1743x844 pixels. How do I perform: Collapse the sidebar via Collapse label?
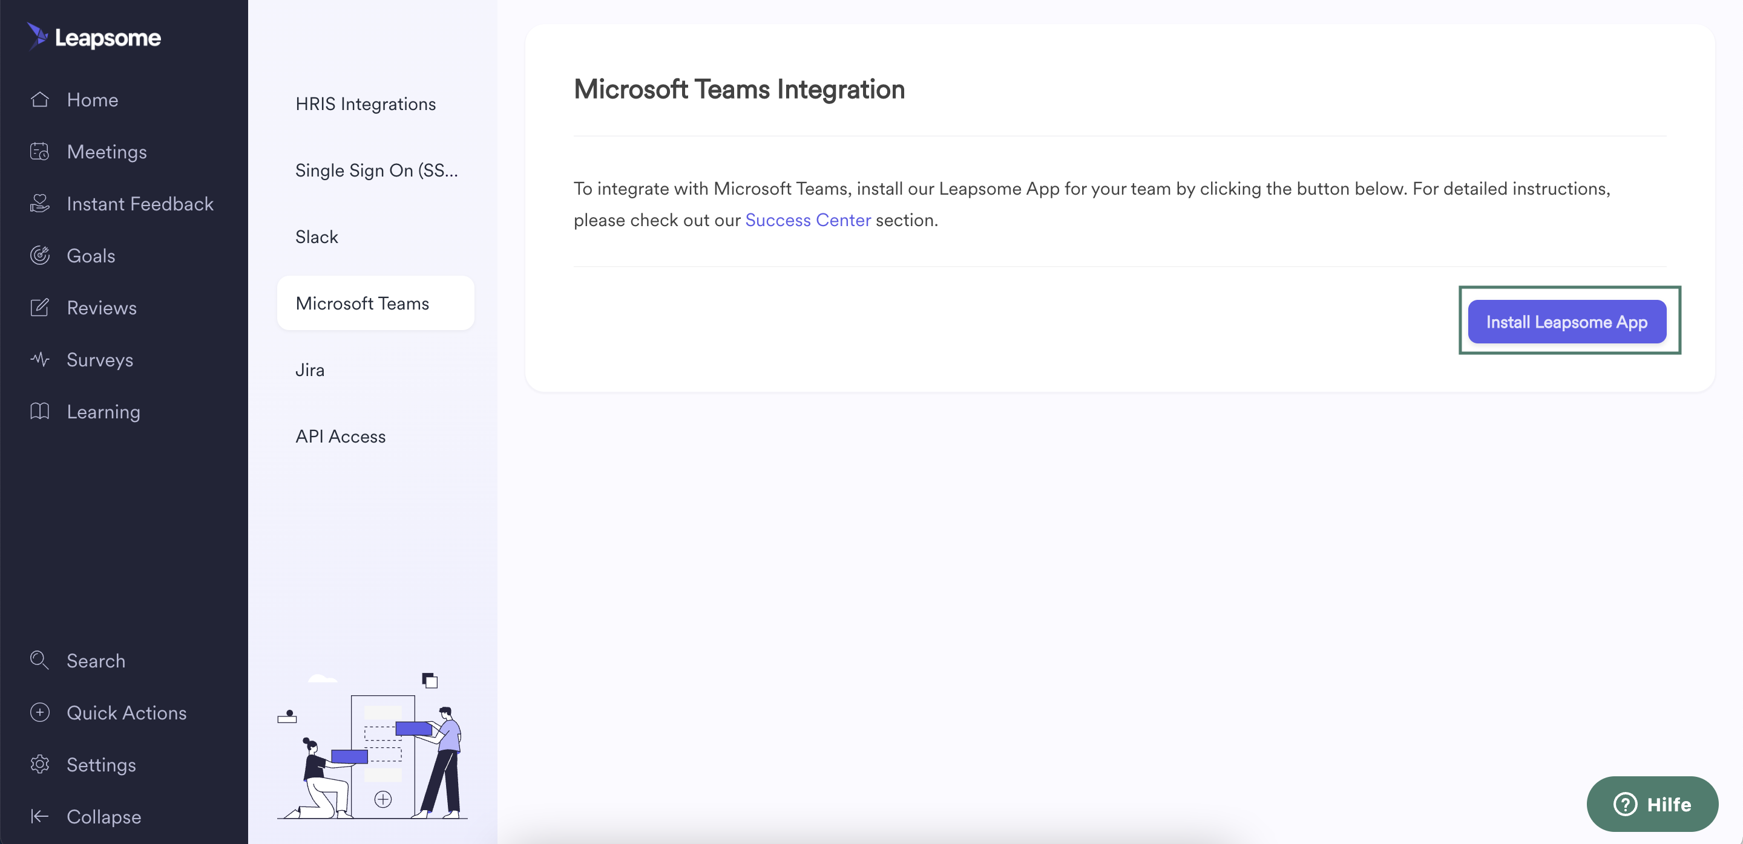[104, 816]
